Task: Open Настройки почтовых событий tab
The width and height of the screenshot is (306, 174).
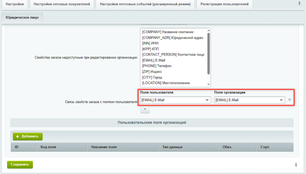Action: [145, 4]
